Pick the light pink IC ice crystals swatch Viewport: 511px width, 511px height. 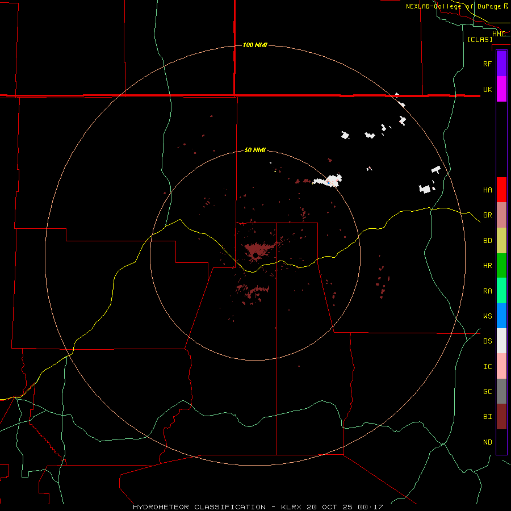[x=501, y=366]
